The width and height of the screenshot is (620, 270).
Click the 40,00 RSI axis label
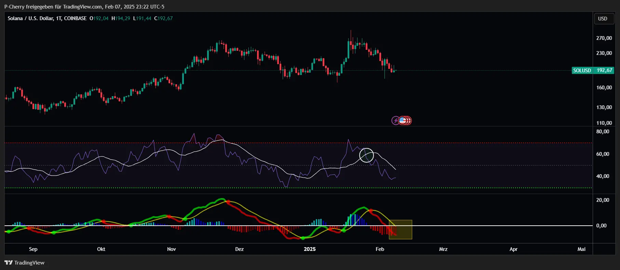(603, 176)
